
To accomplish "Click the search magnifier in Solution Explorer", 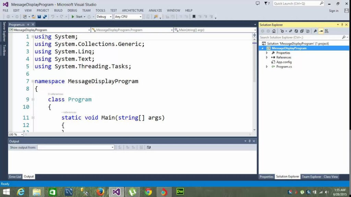I will click(344, 37).
